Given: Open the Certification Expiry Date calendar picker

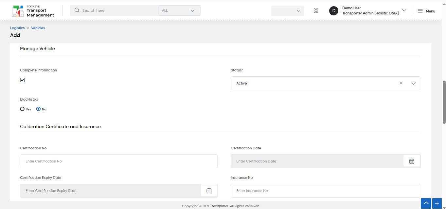Looking at the screenshot, I should [209, 191].
